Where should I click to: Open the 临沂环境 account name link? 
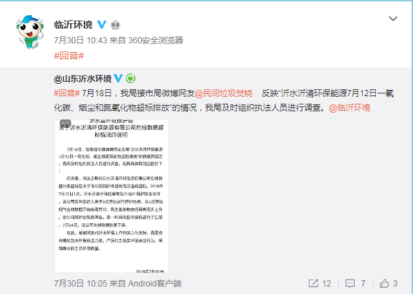pyautogui.click(x=74, y=25)
